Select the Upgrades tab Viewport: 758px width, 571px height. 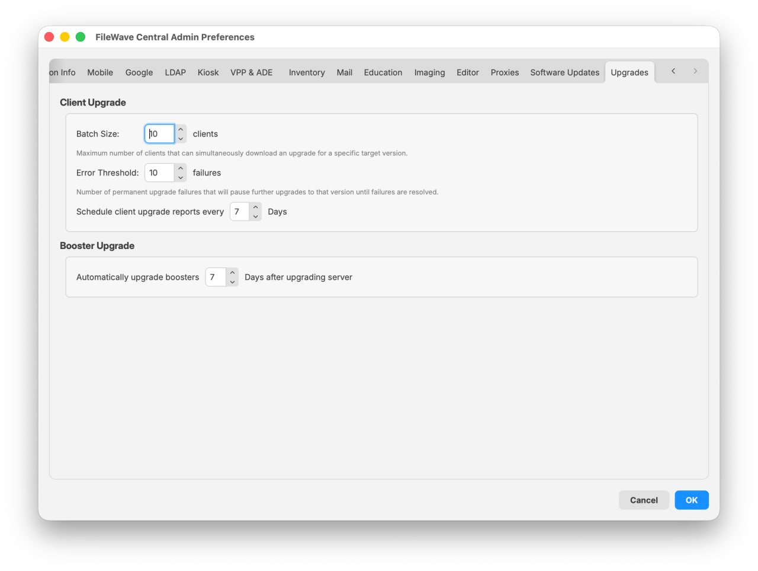coord(629,72)
